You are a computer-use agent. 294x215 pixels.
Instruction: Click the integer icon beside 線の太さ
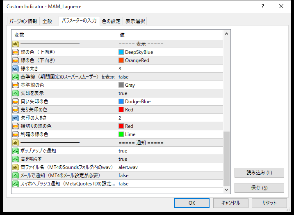click(x=16, y=69)
